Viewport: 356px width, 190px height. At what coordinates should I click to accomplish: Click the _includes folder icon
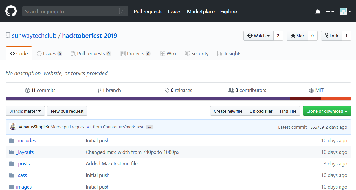pos(12,141)
